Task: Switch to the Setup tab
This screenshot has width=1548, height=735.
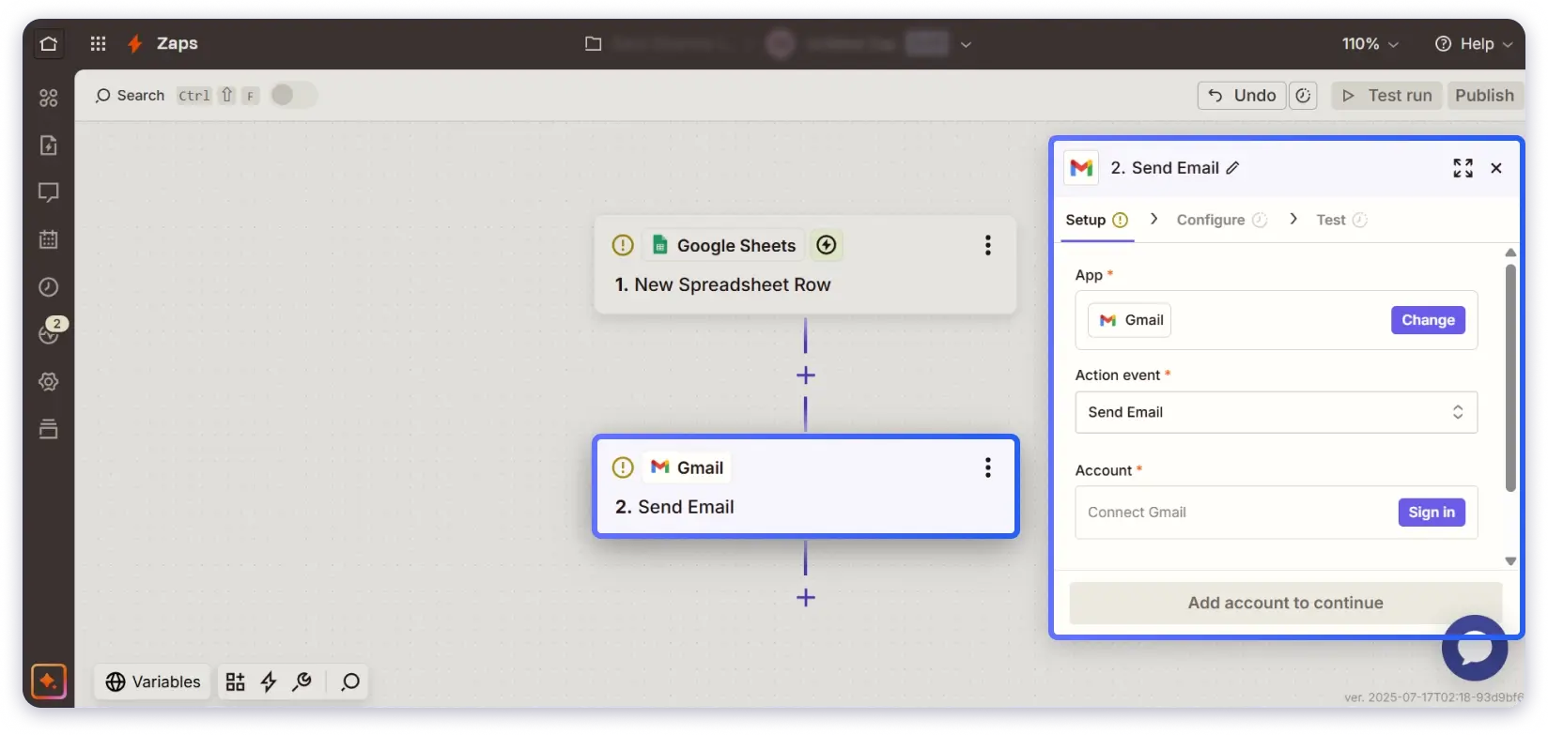Action: pos(1096,220)
